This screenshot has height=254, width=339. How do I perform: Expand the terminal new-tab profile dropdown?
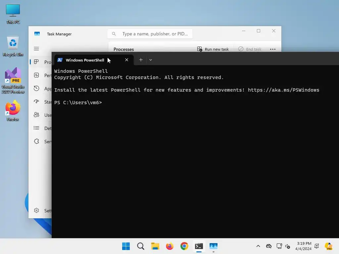click(151, 60)
